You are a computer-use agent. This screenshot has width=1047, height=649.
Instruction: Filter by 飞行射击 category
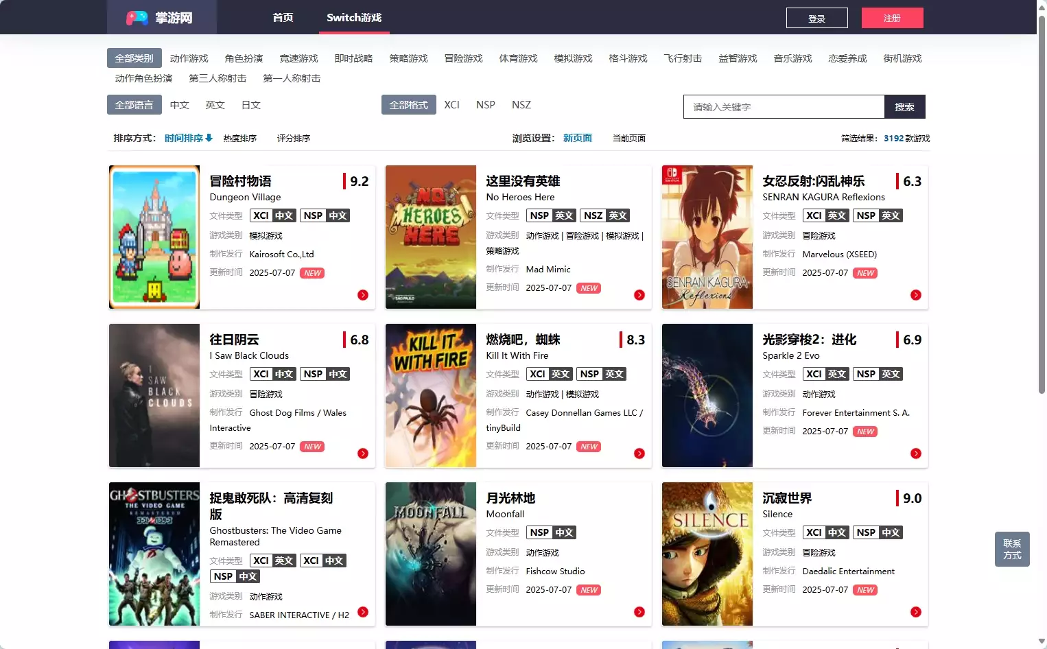coord(683,58)
